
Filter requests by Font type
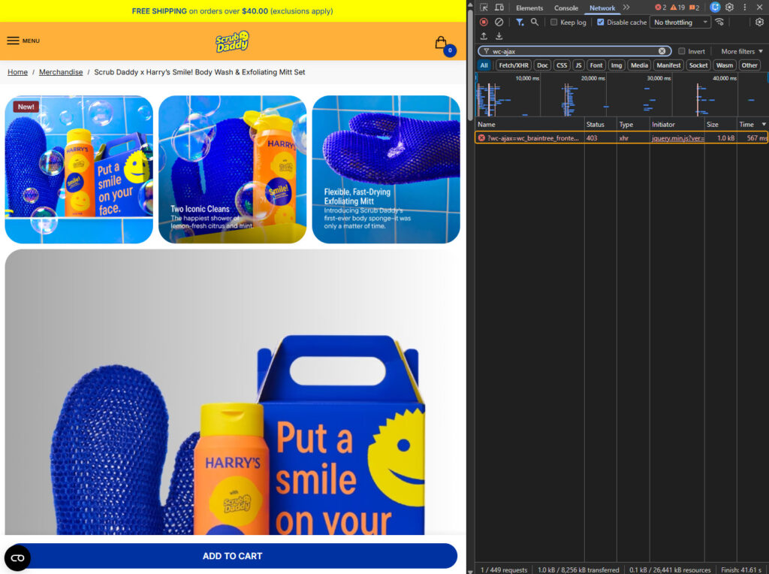[x=596, y=65]
